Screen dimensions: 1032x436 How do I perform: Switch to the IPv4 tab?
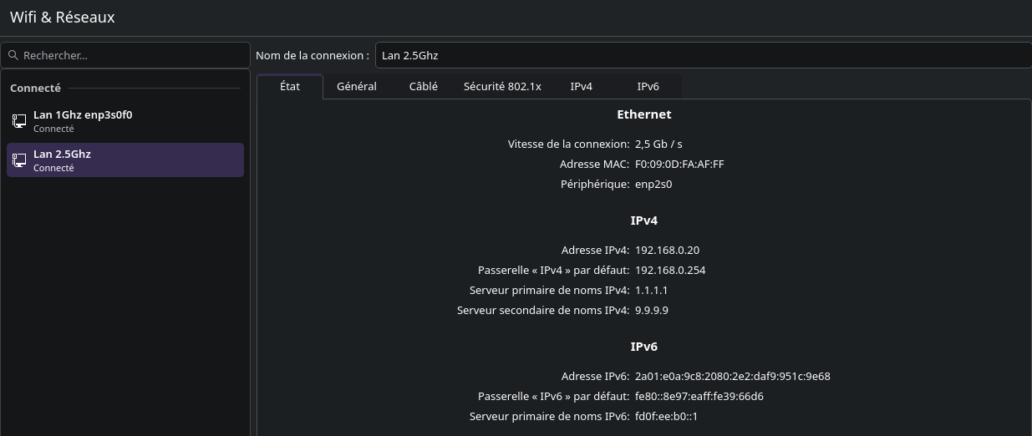pos(582,87)
